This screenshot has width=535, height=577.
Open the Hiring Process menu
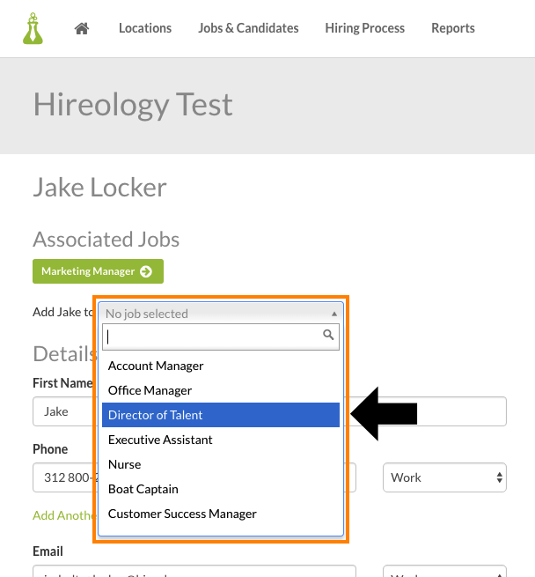365,28
